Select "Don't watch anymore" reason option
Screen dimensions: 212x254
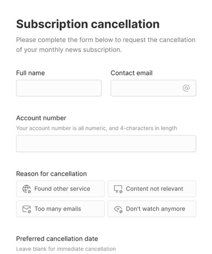(152, 209)
